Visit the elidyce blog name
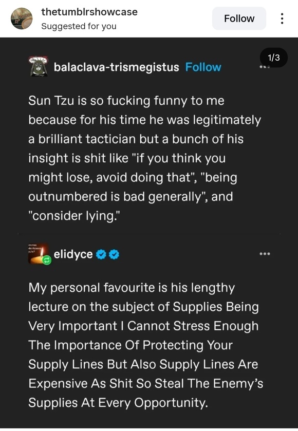298x431 pixels. click(73, 254)
